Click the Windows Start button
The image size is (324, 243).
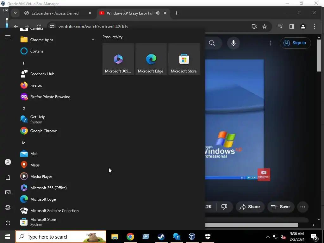(8, 237)
